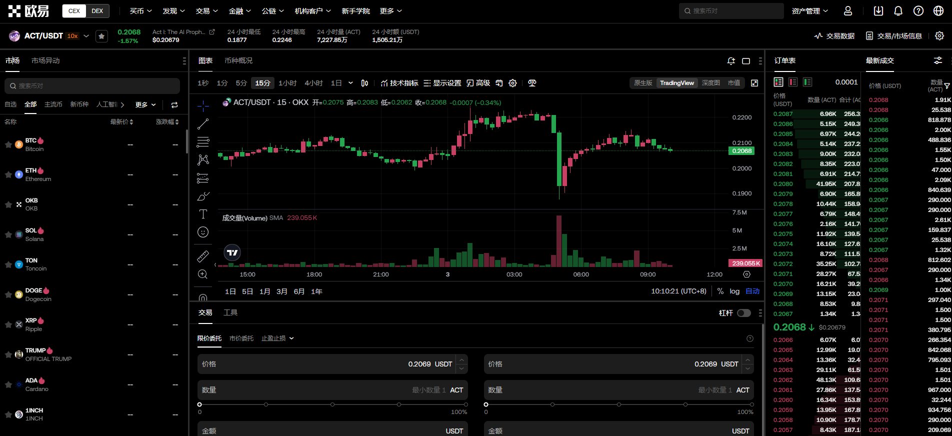Screen dimensions: 952x436
Task: Select the 市价委托 order tab
Action: click(241, 338)
